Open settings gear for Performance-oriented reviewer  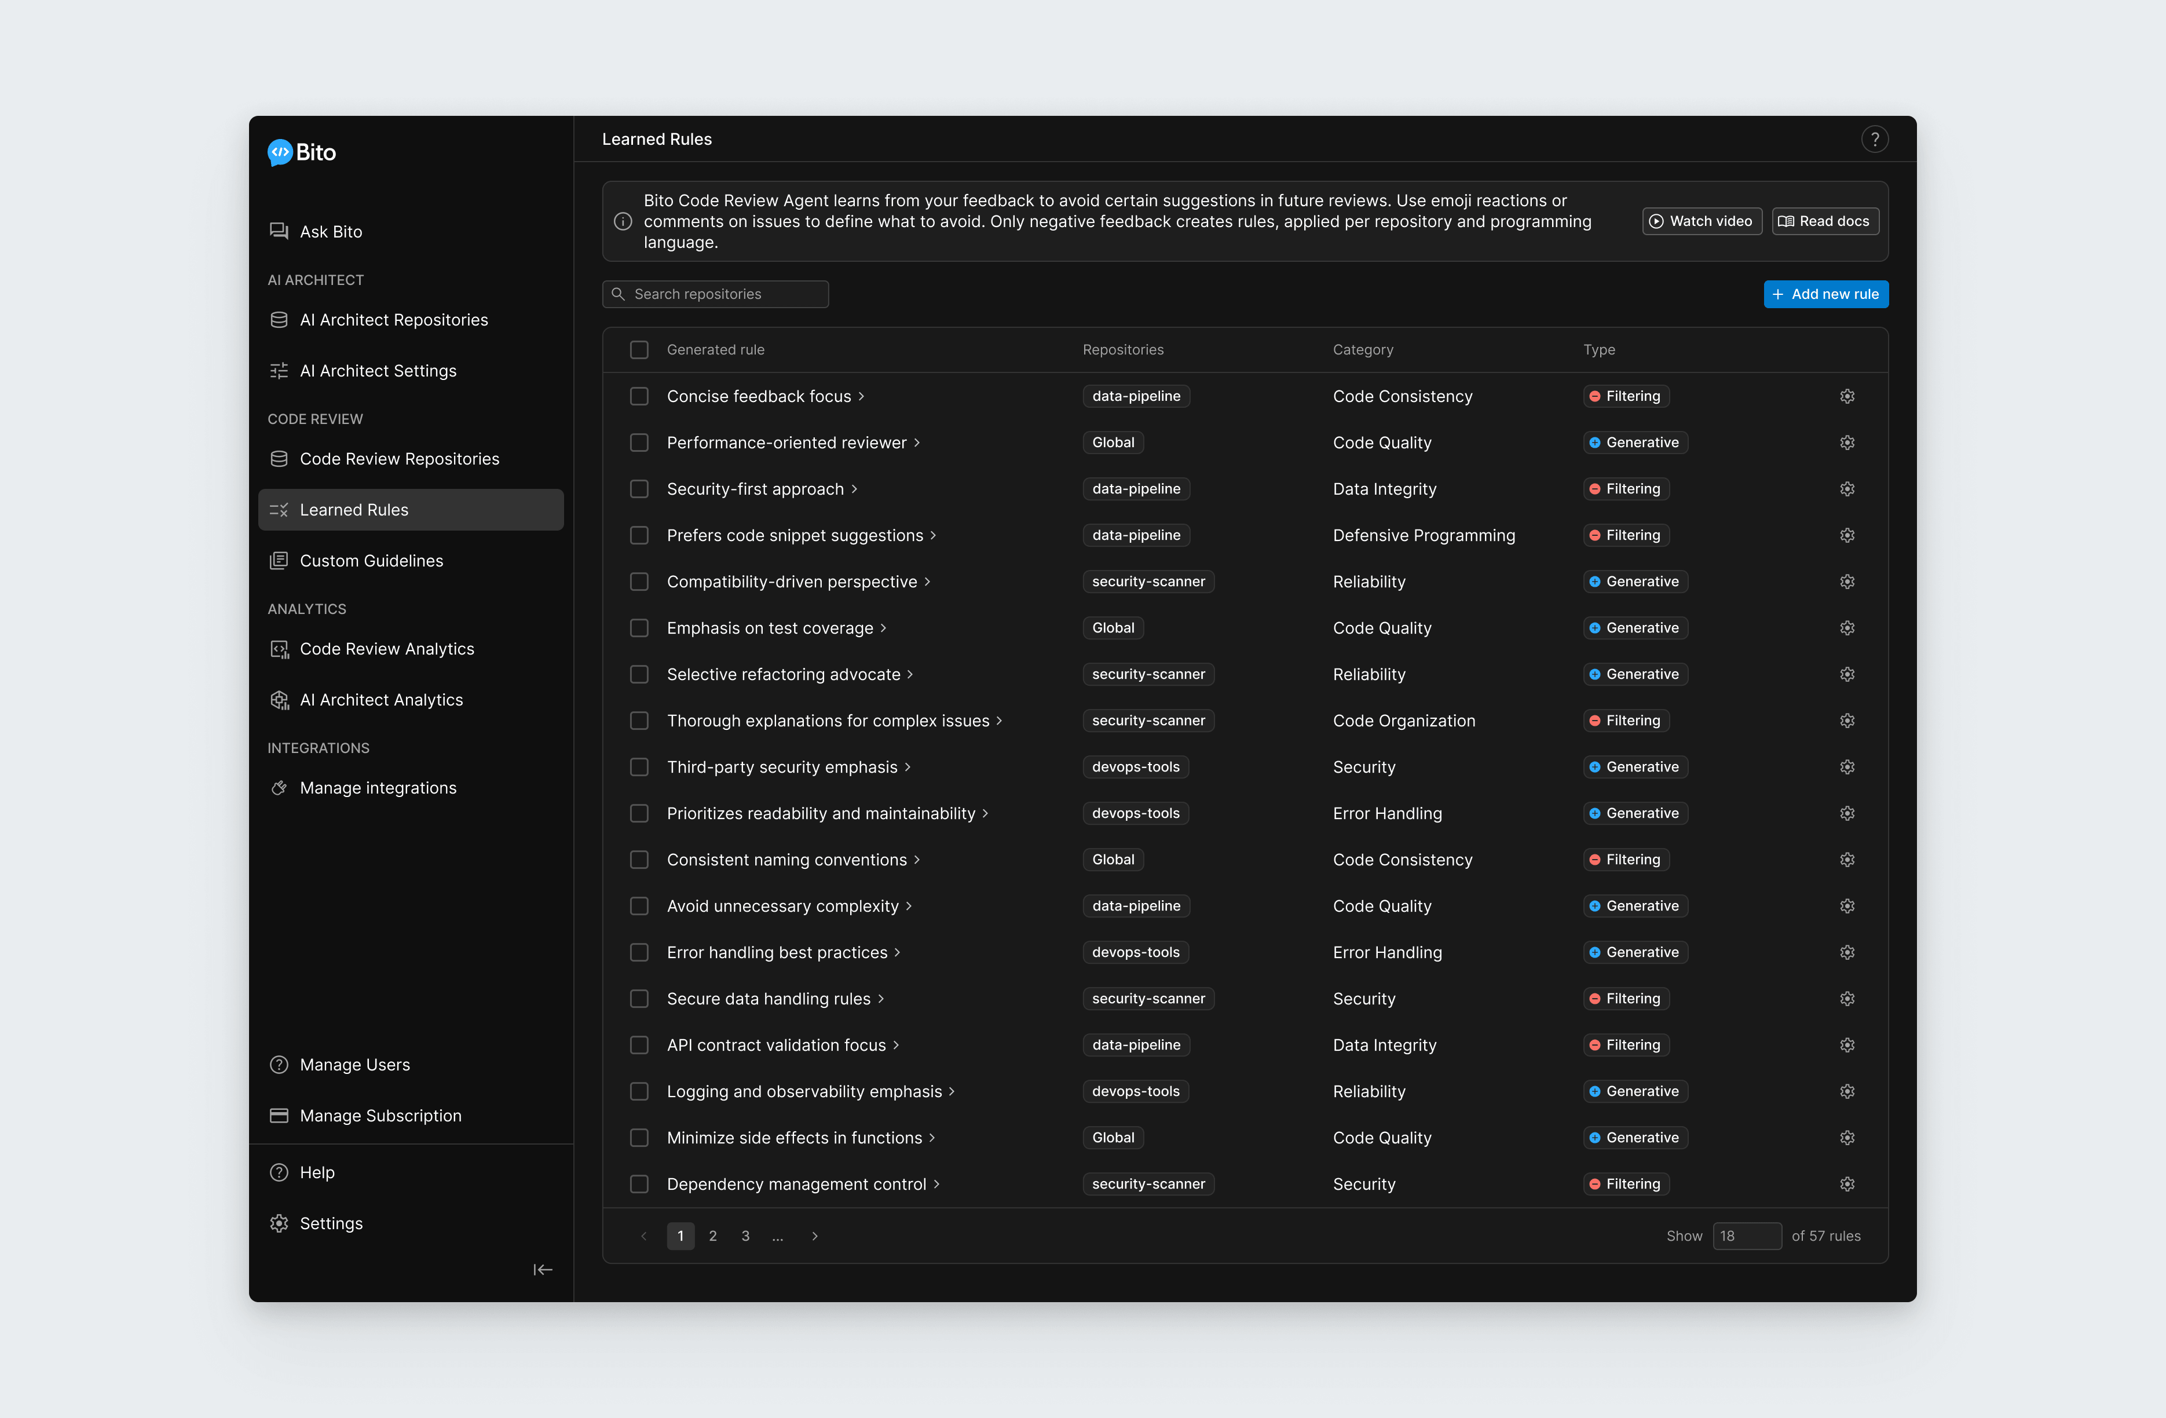pyautogui.click(x=1846, y=443)
